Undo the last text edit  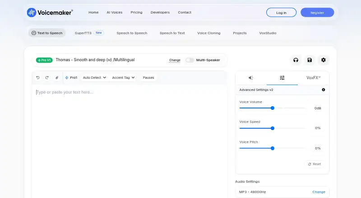(x=38, y=78)
